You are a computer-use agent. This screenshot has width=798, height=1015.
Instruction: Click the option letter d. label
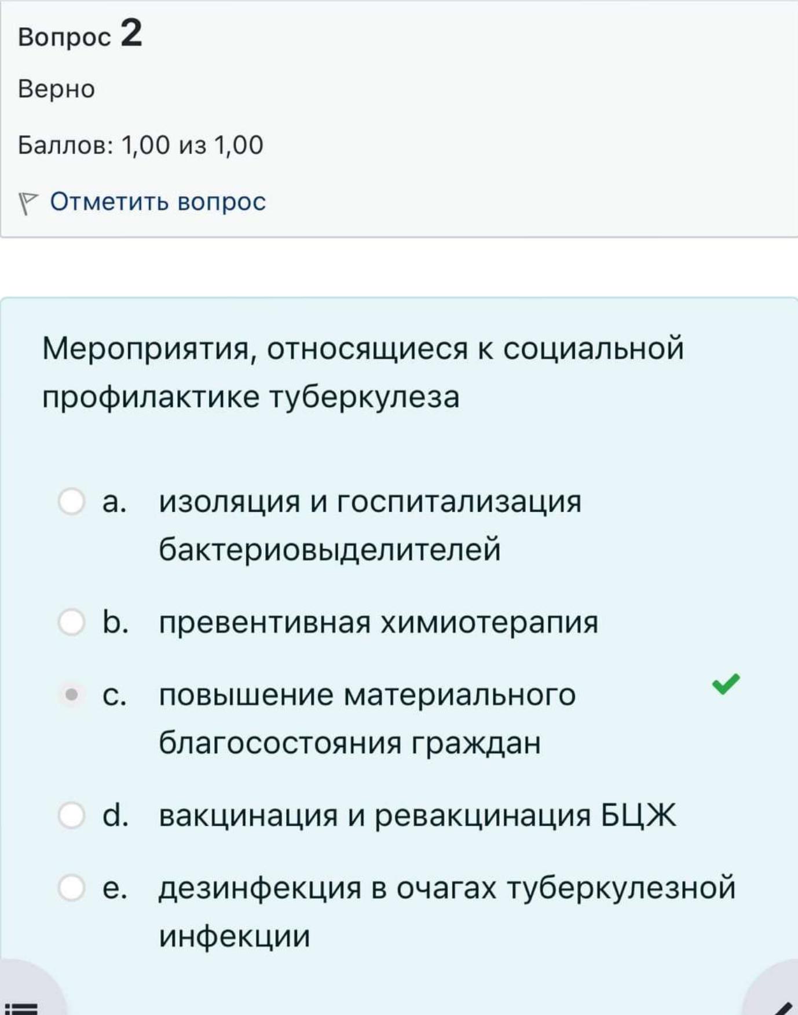point(115,815)
